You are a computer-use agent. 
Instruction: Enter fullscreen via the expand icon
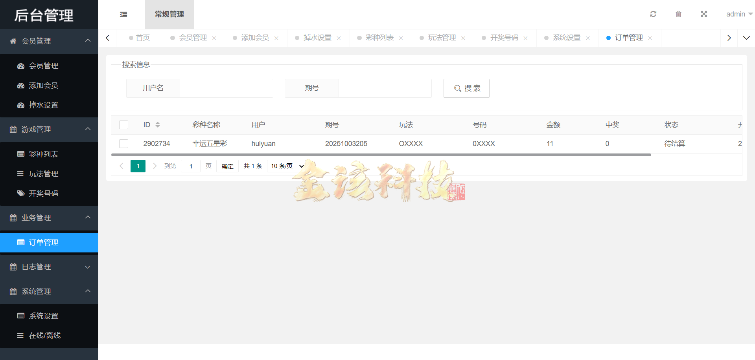[704, 14]
